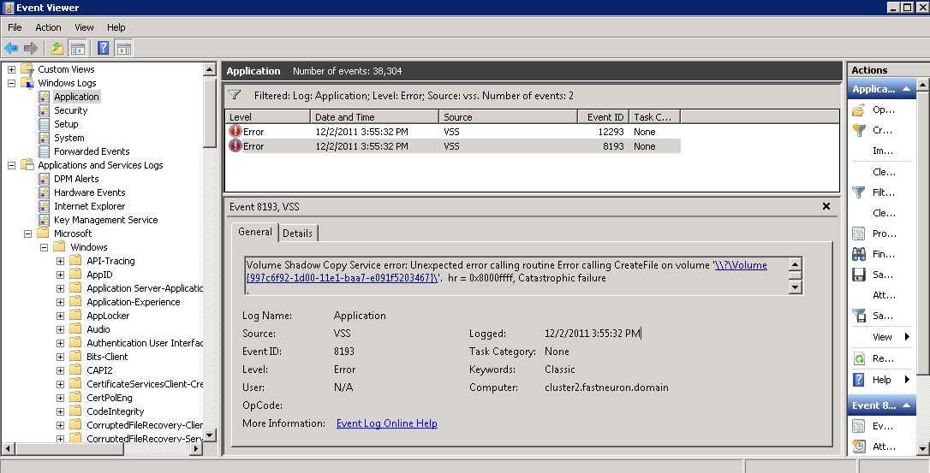The image size is (930, 473).
Task: Expand the API-Tracing folder
Action: coord(60,261)
